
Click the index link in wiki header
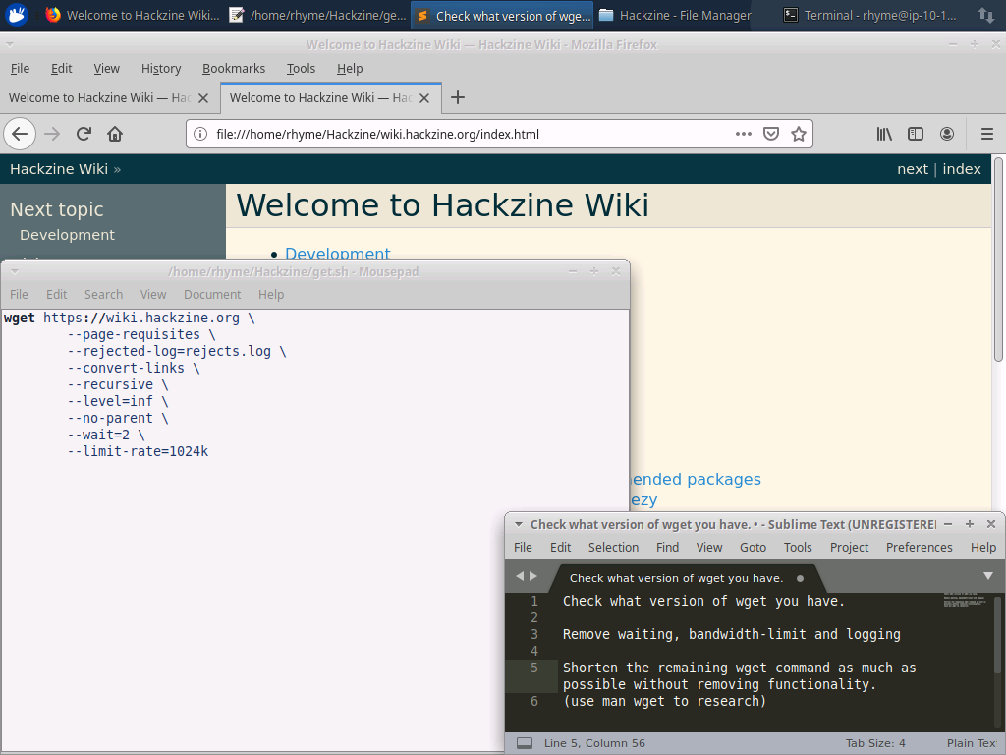[961, 169]
